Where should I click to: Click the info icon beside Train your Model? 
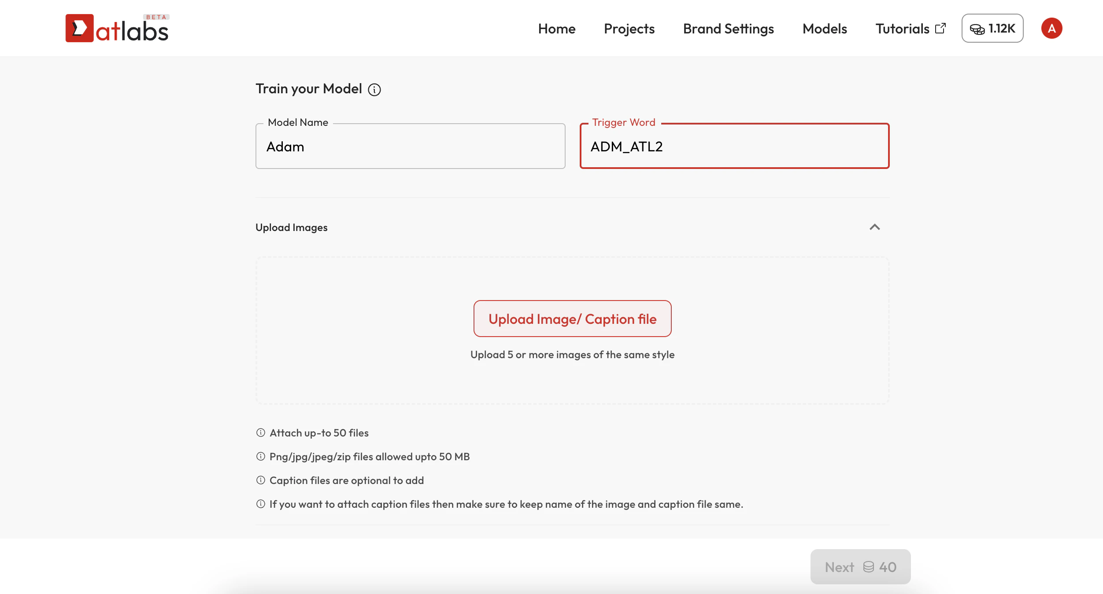pyautogui.click(x=374, y=90)
